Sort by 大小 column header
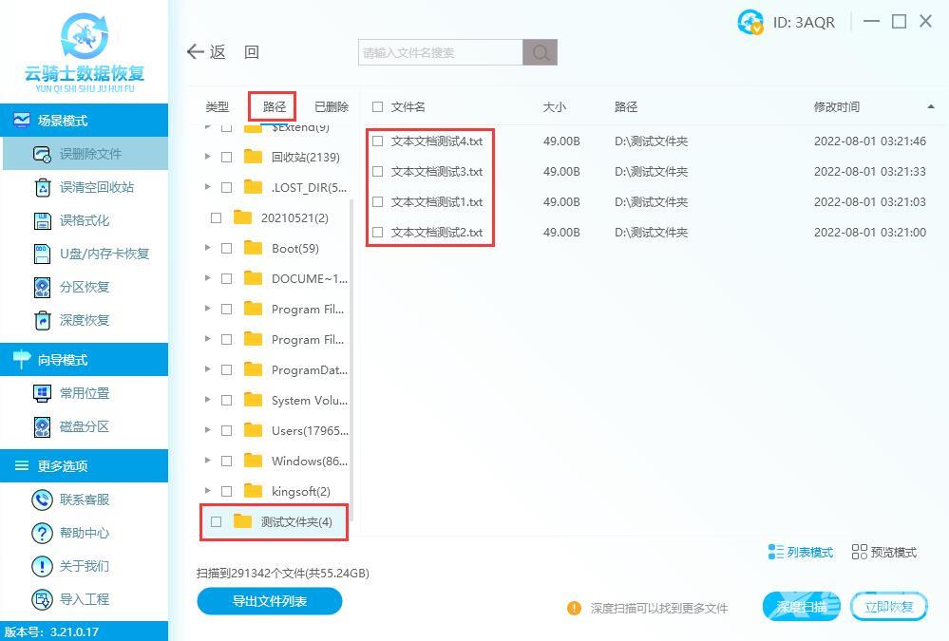Image resolution: width=949 pixels, height=641 pixels. point(555,107)
